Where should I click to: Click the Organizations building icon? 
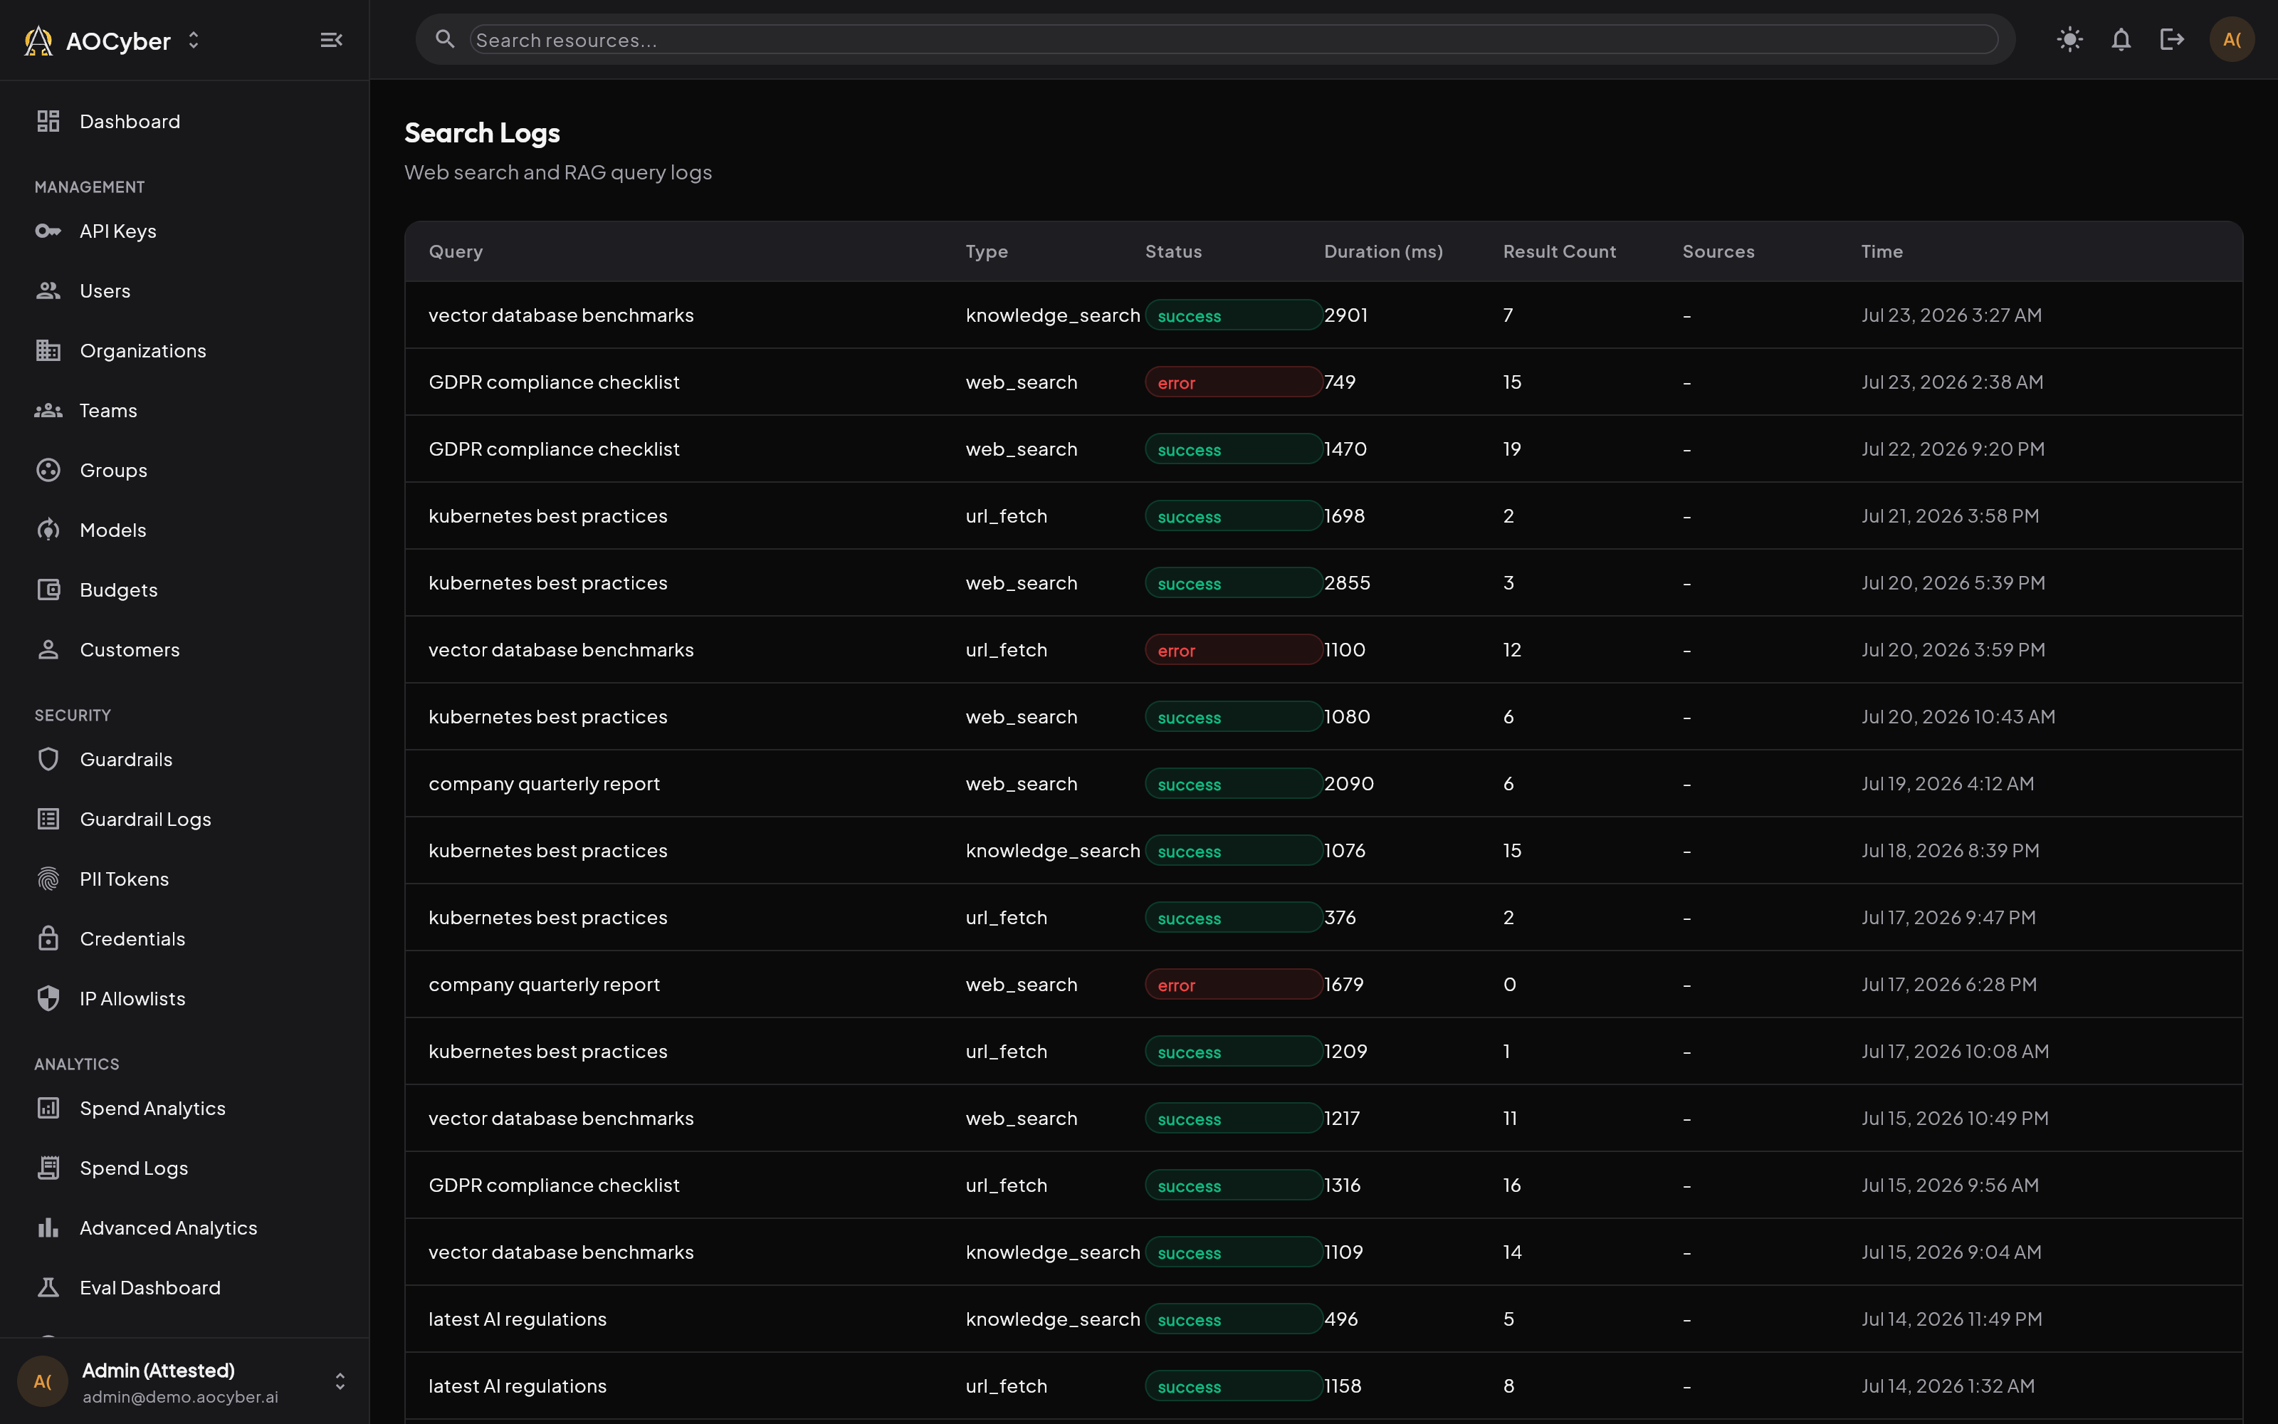48,350
